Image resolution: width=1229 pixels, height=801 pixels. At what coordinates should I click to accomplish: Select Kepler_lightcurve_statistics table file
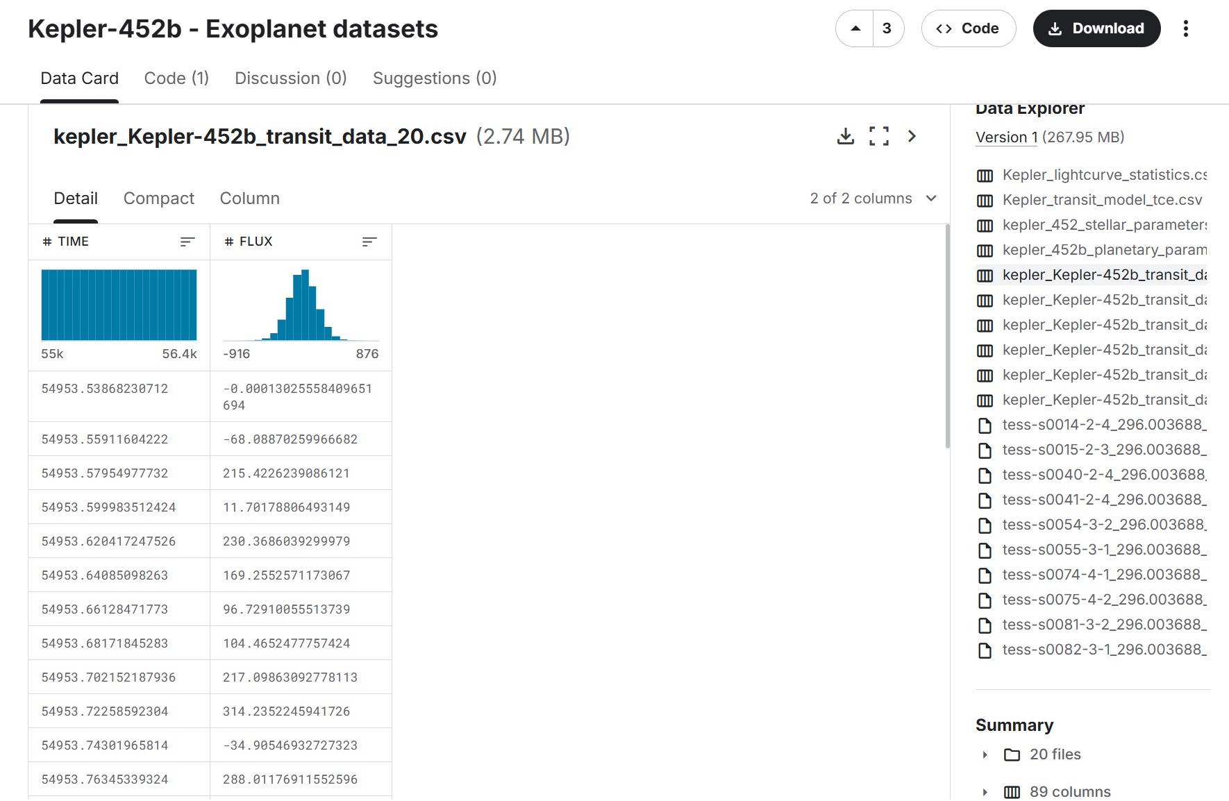1103,175
